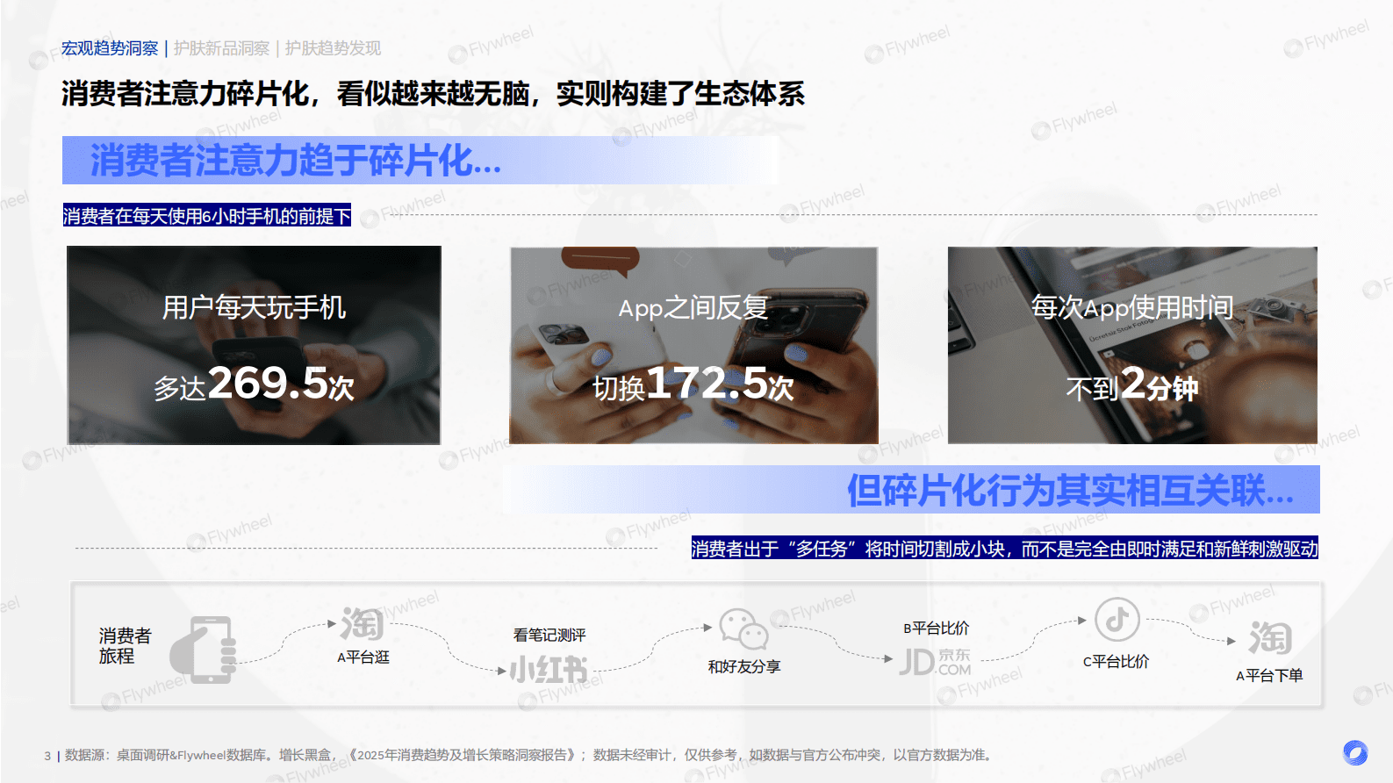
Task: Click the Douyin music-note icon
Action: [1117, 620]
